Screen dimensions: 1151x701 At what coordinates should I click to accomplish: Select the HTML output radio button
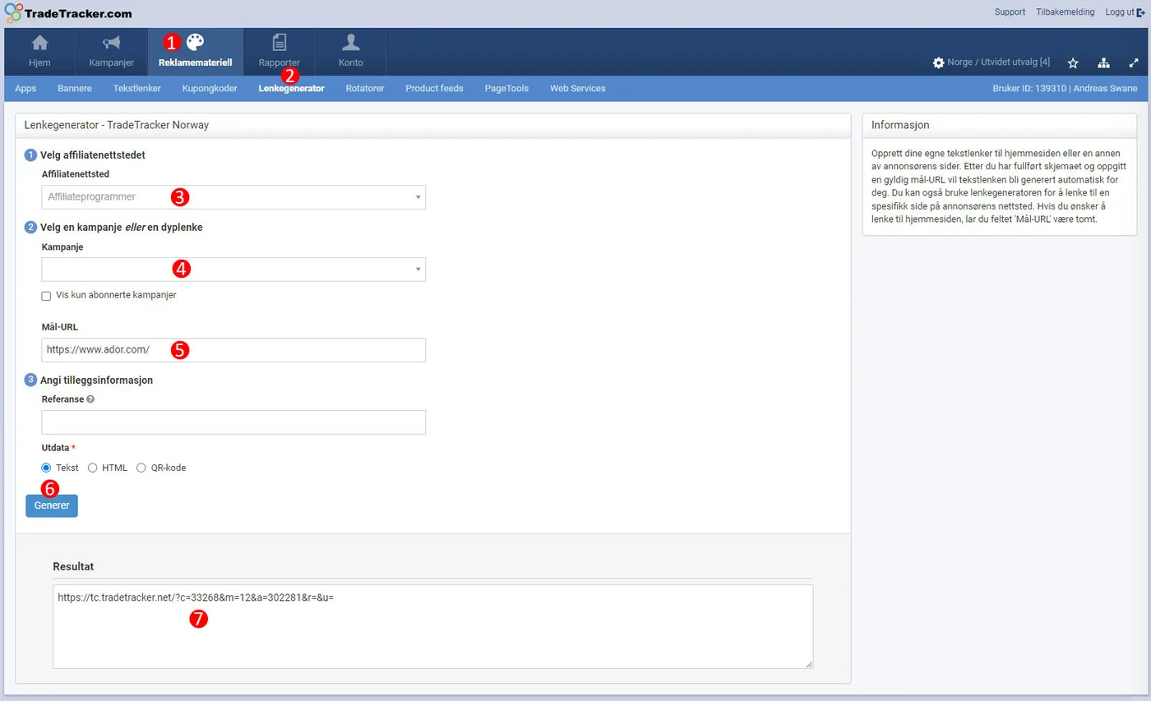[93, 468]
